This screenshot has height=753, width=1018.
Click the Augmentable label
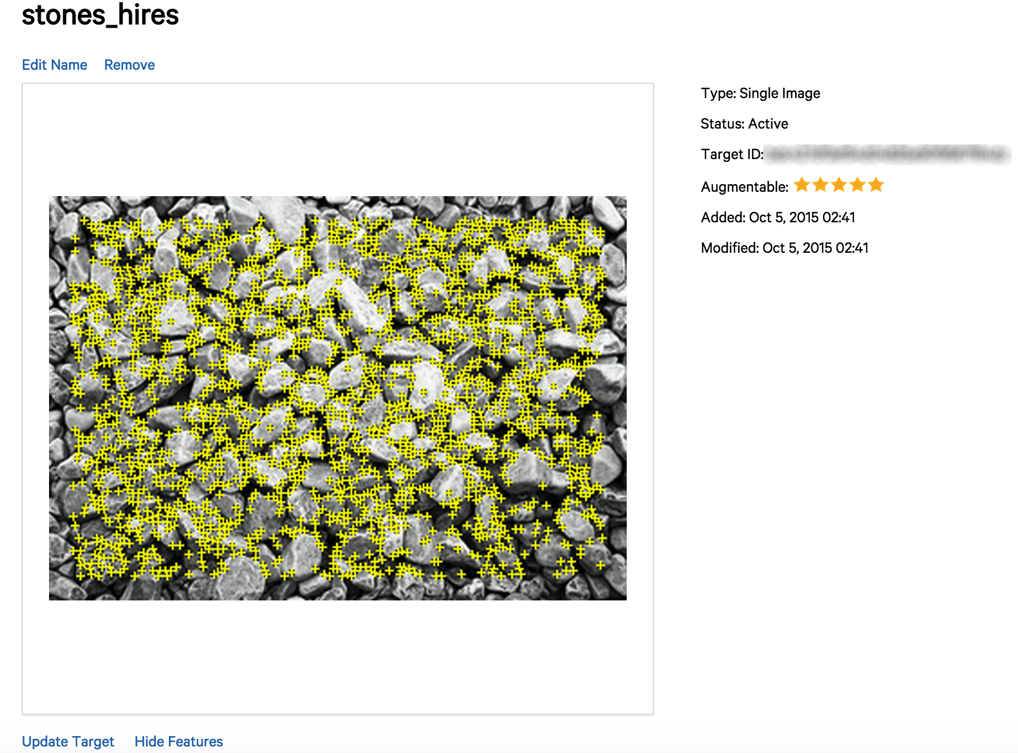click(x=744, y=187)
